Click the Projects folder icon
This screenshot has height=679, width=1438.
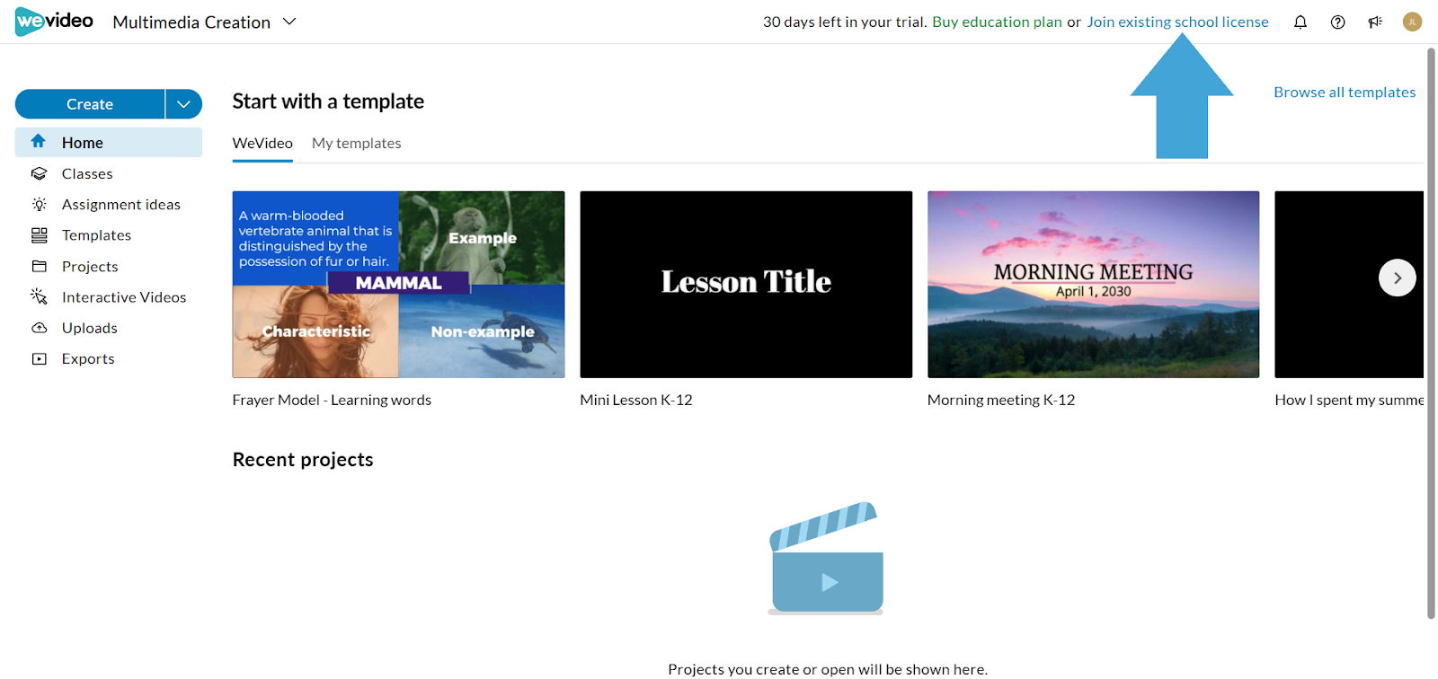39,267
